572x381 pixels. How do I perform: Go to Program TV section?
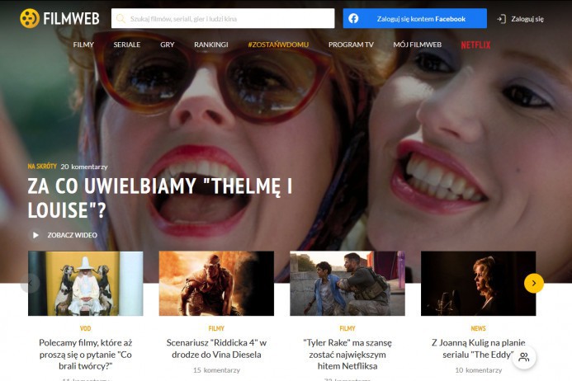(351, 45)
